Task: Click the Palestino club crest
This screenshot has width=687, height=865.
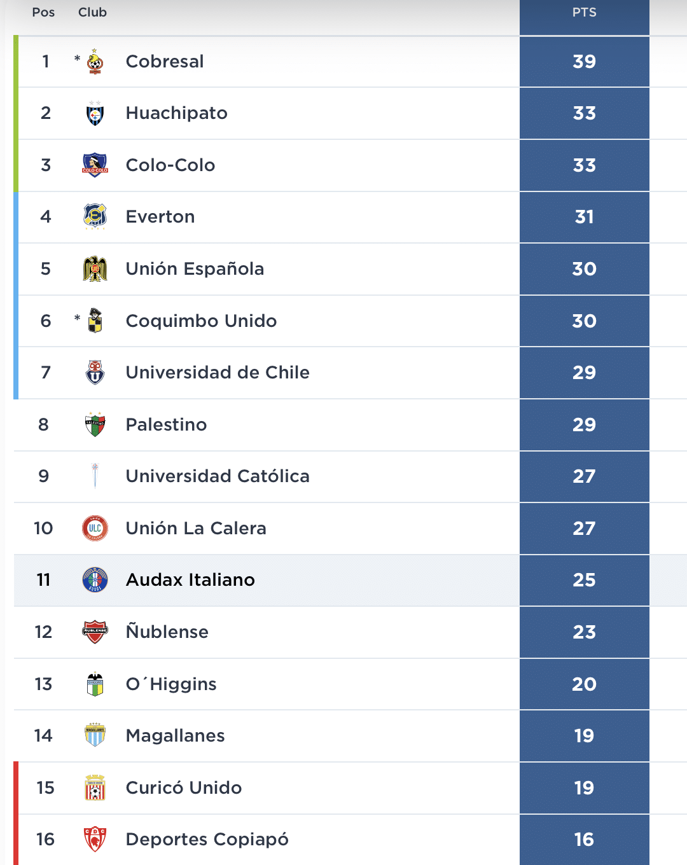Action: 95,425
